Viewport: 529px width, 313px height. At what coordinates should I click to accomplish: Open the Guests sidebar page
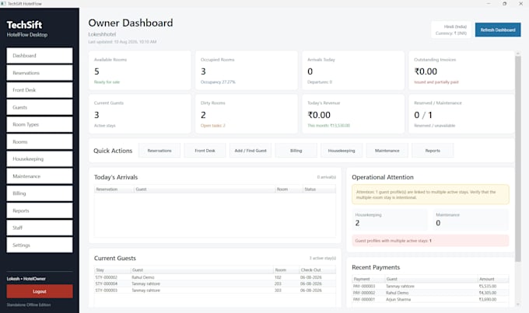(40, 107)
